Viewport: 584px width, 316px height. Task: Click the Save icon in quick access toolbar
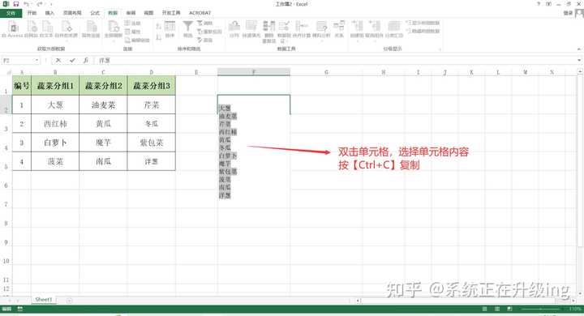point(15,4)
